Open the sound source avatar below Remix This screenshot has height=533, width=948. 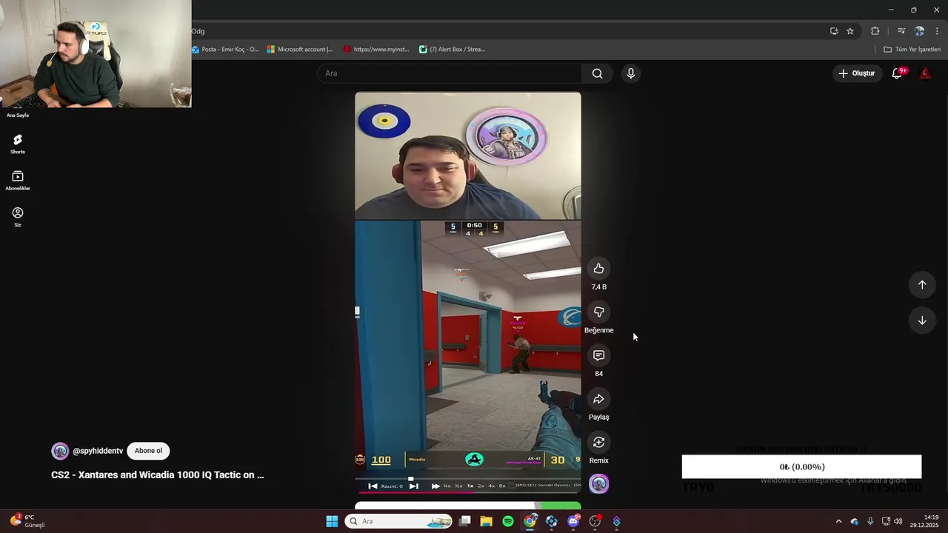tap(598, 484)
